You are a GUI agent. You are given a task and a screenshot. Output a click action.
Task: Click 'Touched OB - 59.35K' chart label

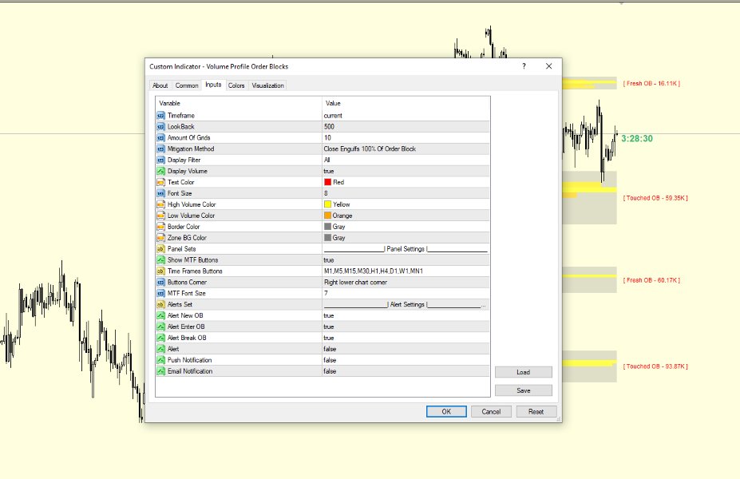coord(655,198)
